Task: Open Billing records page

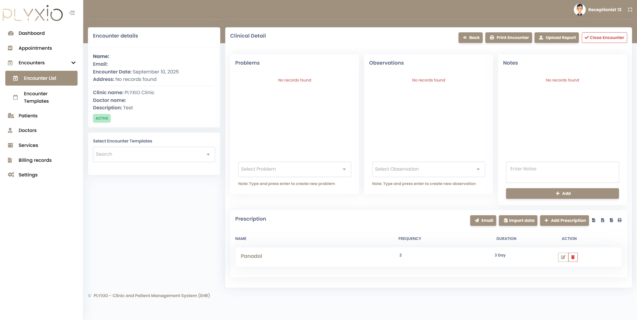Action: (35, 160)
